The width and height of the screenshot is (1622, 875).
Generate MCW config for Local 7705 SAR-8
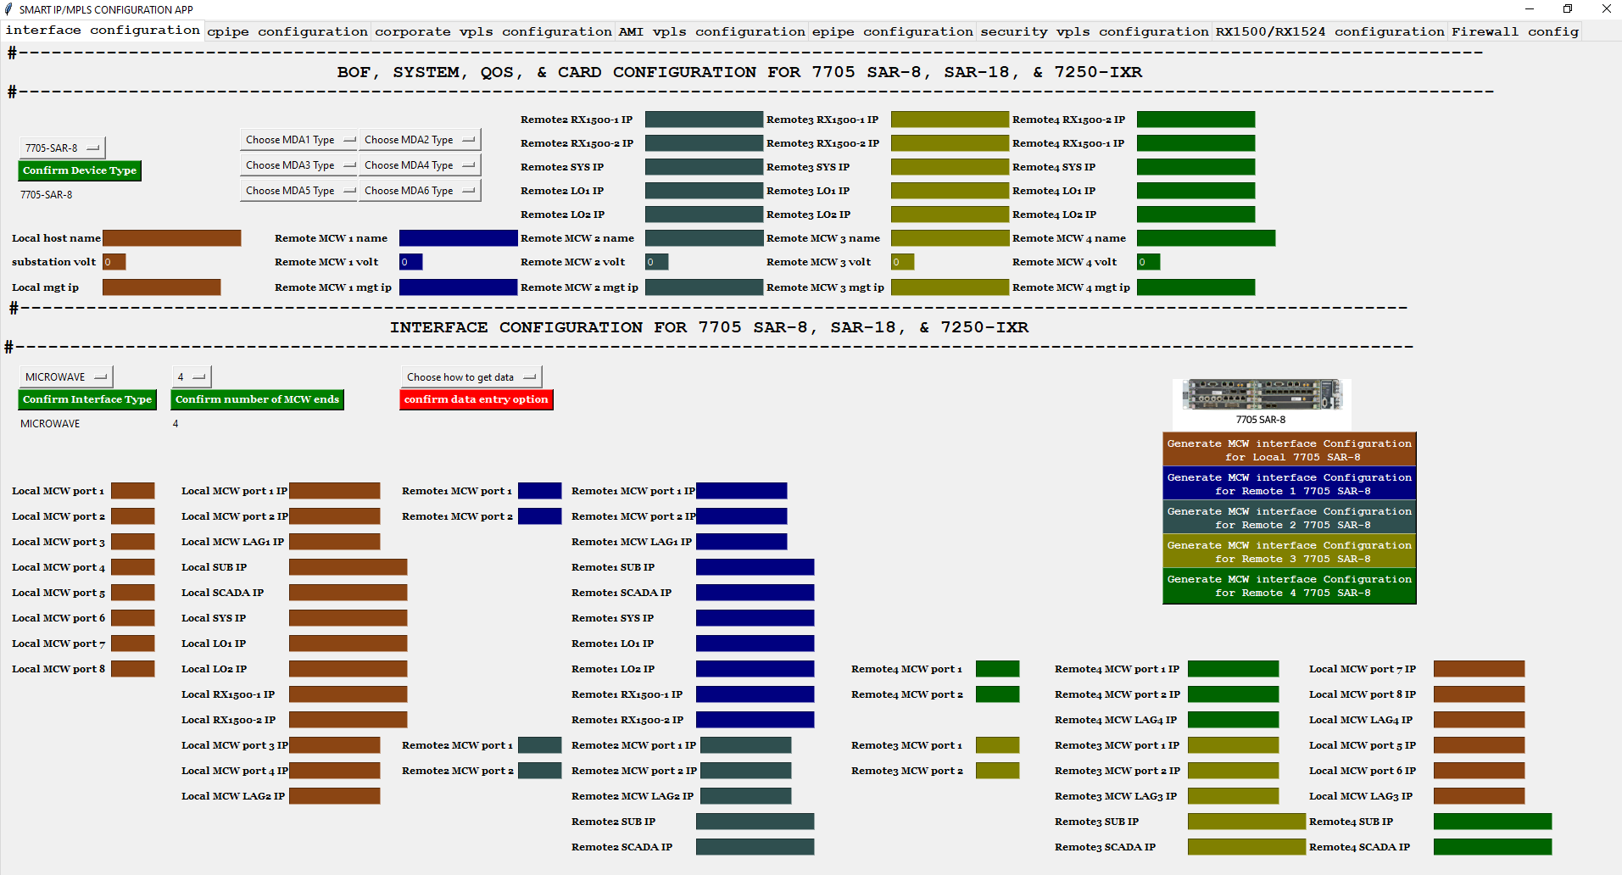(1289, 449)
